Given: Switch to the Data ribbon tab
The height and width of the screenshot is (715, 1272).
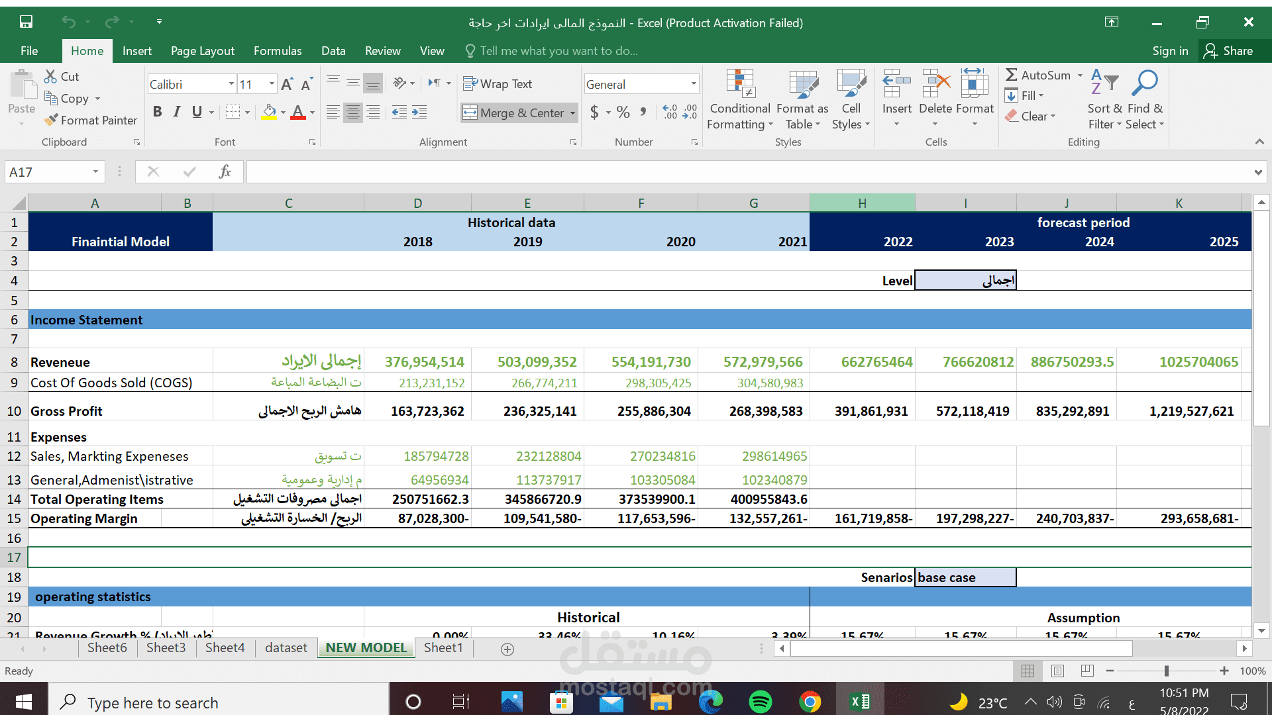Looking at the screenshot, I should 333,51.
